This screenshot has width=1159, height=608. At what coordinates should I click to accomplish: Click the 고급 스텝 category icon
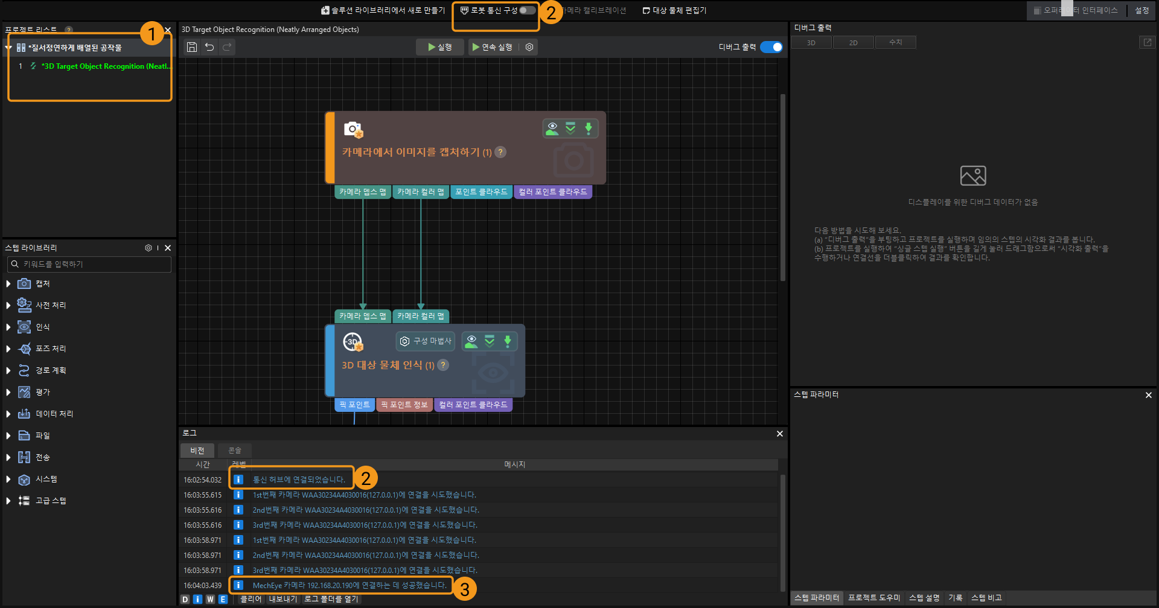click(24, 501)
